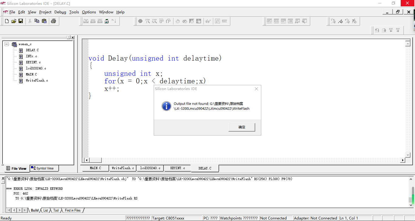Image resolution: width=415 pixels, height=221 pixels.
Task: Switch to the MAIN.C editor tab
Action: (95, 168)
